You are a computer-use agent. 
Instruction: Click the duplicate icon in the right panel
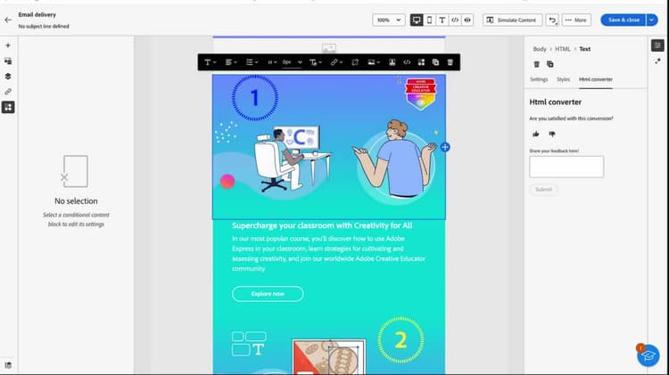pyautogui.click(x=550, y=64)
